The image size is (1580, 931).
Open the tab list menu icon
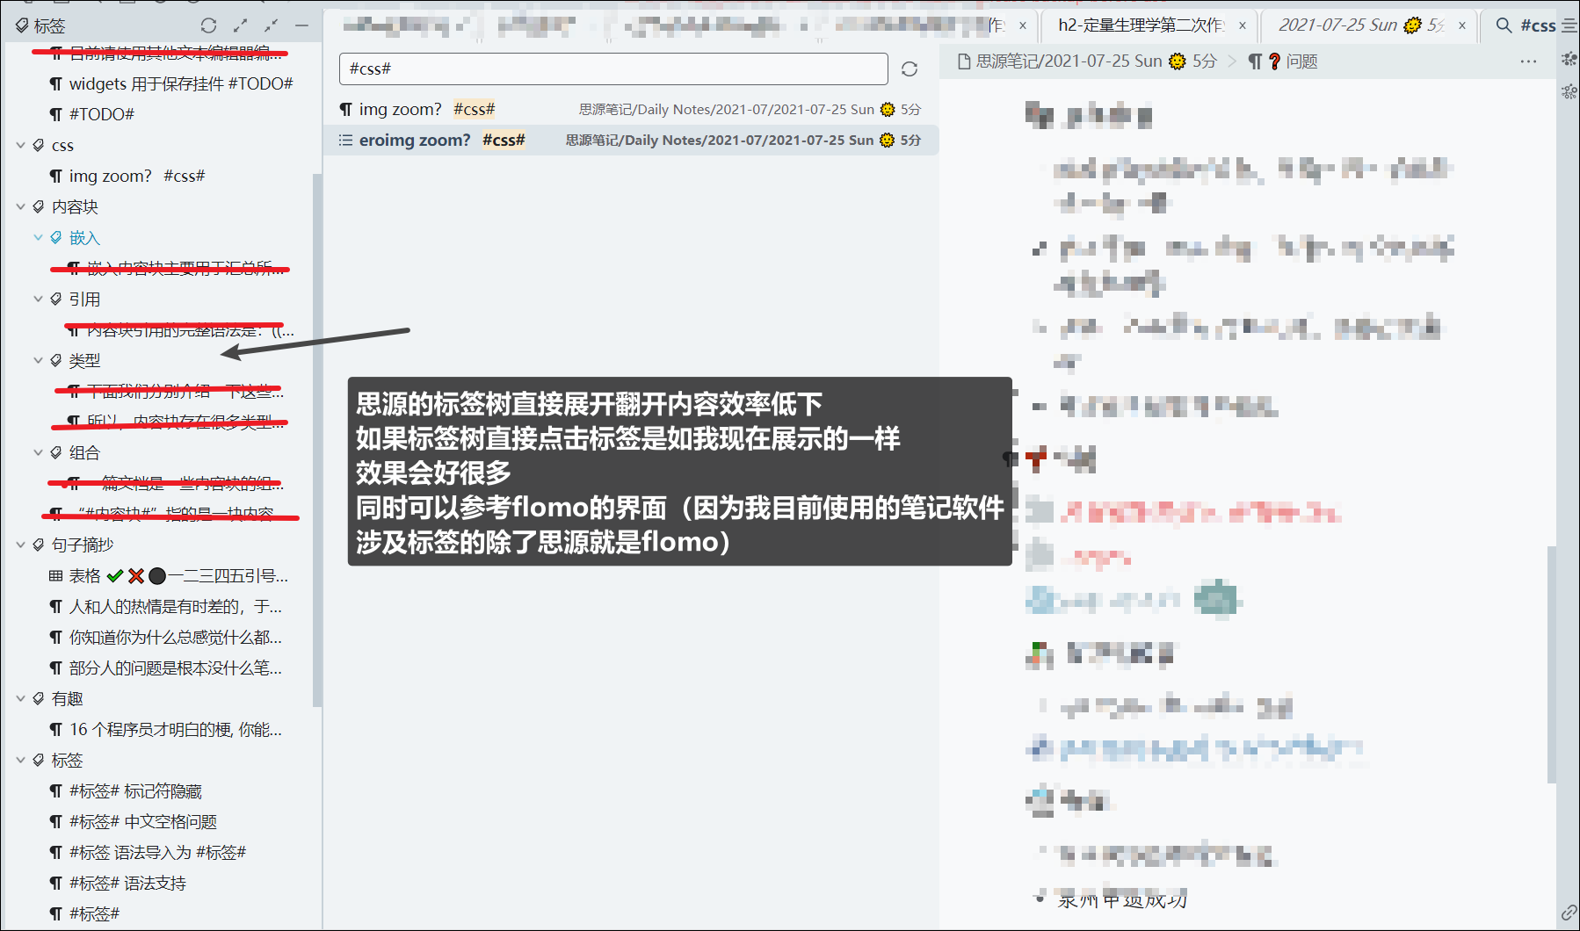[1569, 25]
